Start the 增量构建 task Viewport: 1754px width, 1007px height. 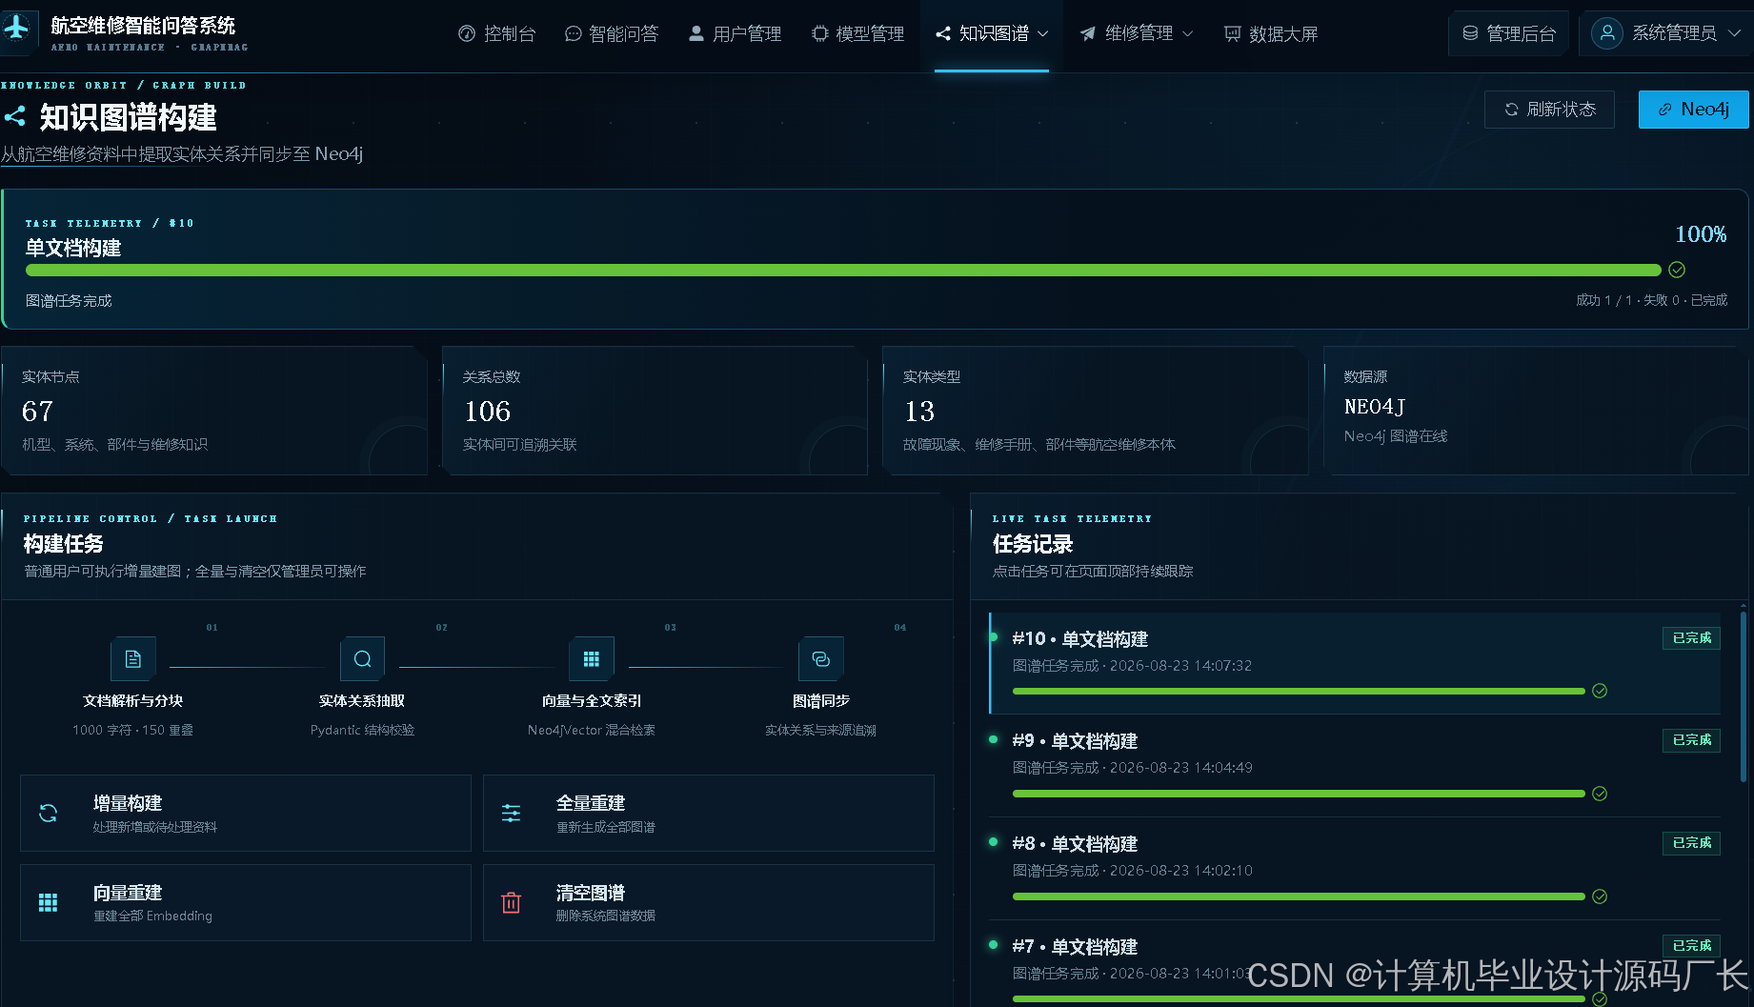(x=246, y=813)
